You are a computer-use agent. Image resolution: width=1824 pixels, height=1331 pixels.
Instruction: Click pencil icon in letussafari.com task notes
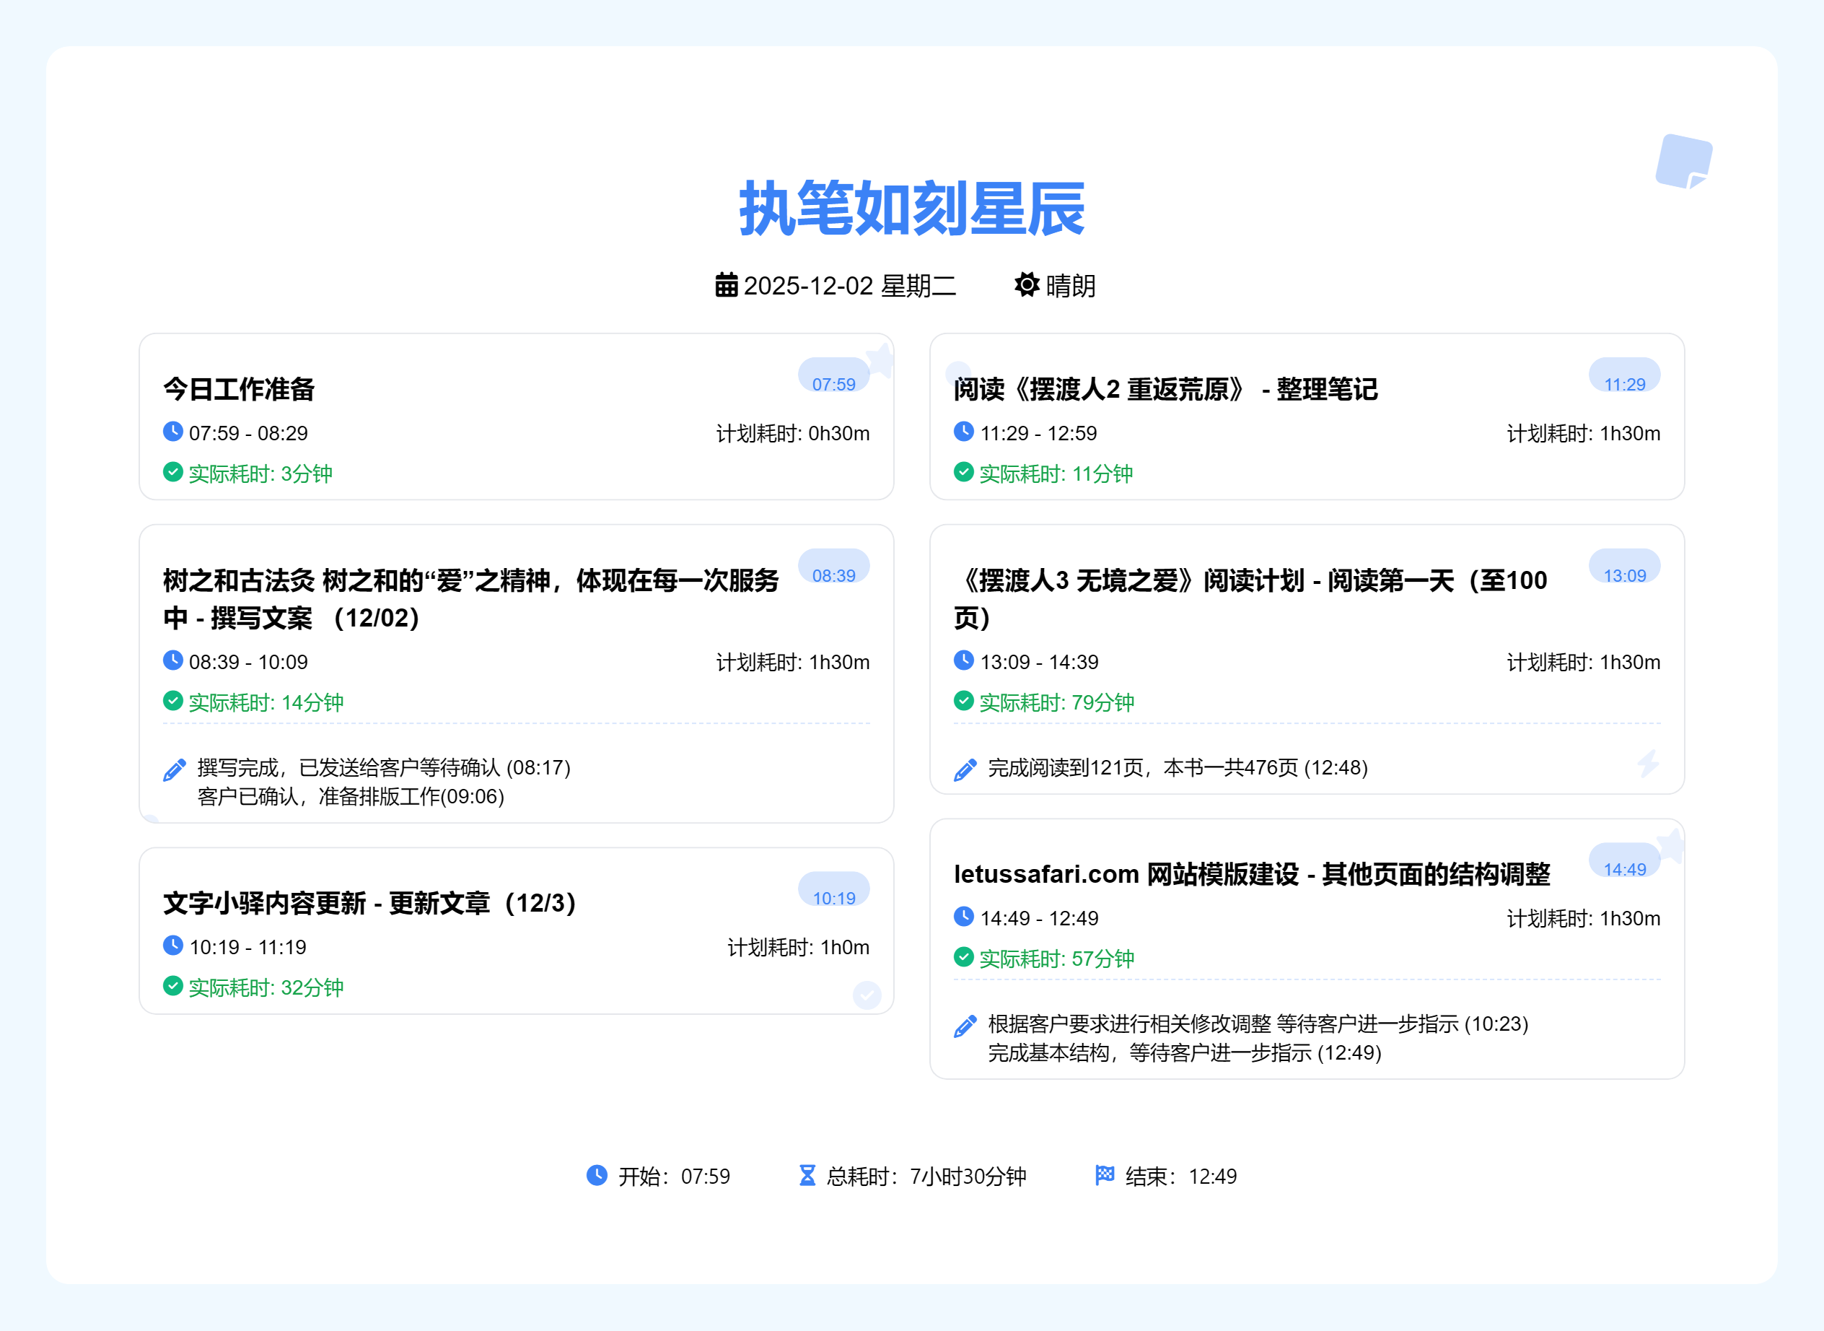pos(965,1026)
